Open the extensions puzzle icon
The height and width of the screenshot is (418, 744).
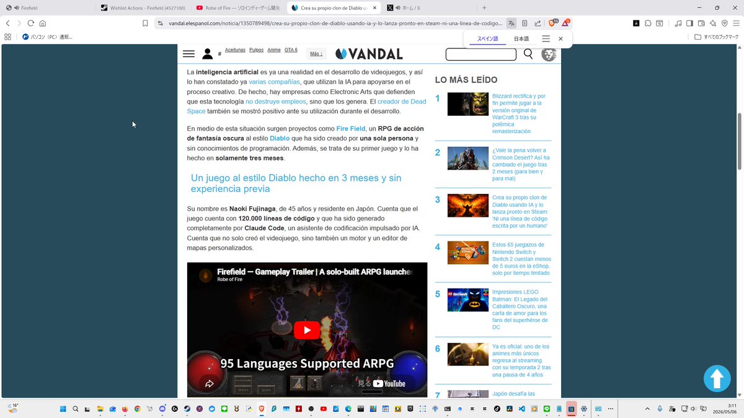coord(648,23)
